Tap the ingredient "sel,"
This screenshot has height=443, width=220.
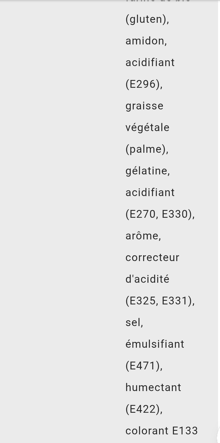(x=134, y=322)
